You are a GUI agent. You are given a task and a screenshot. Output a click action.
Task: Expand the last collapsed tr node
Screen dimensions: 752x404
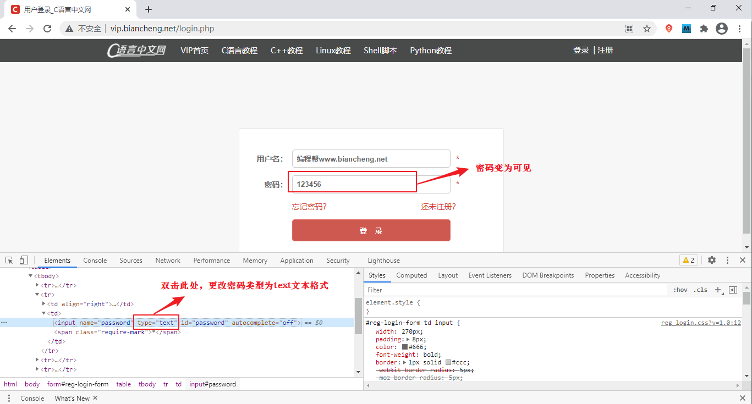pyautogui.click(x=37, y=369)
